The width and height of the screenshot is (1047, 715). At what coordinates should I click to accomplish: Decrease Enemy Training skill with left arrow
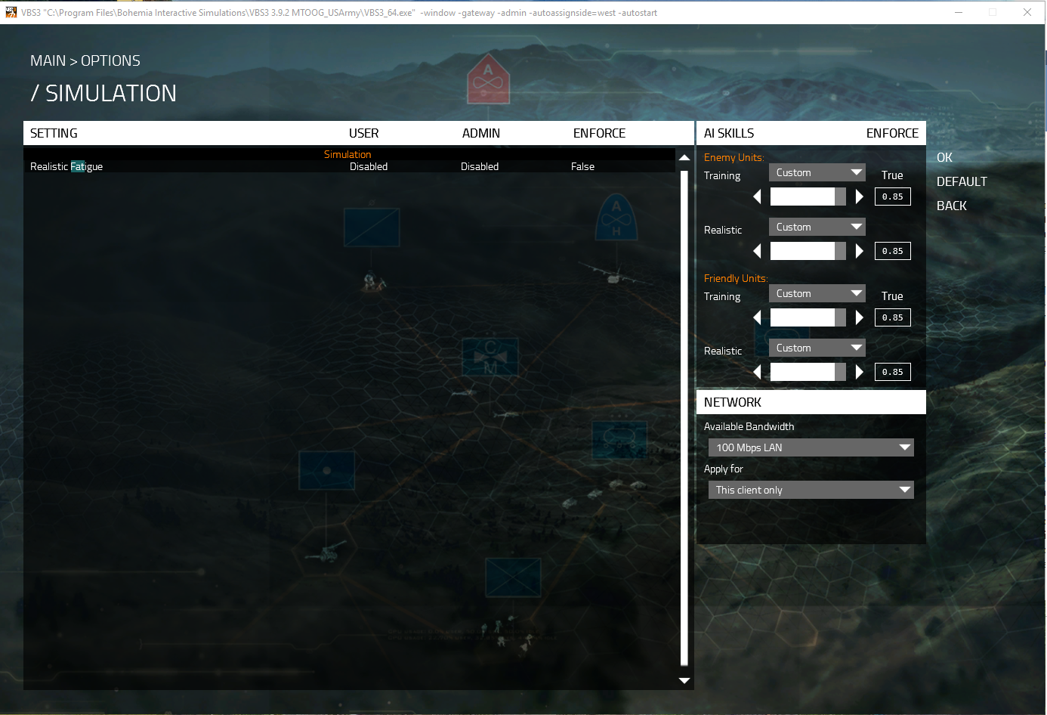point(757,197)
